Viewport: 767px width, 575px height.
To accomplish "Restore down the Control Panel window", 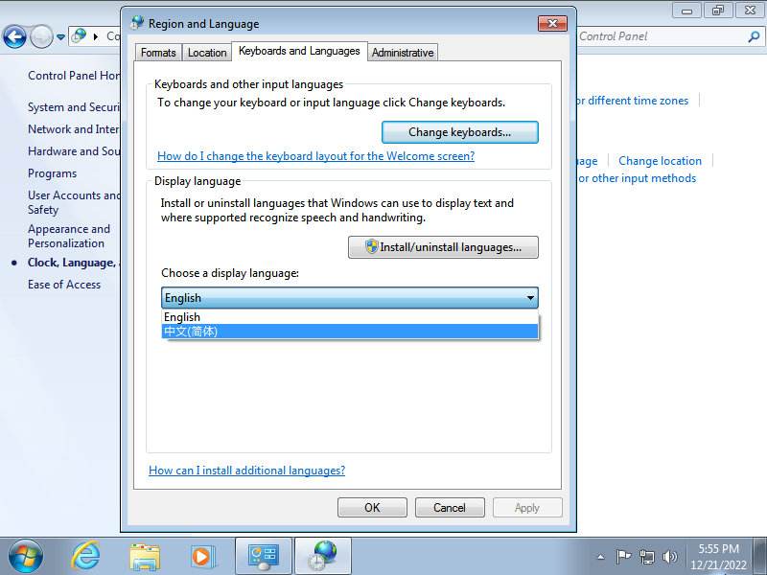I will [x=718, y=10].
